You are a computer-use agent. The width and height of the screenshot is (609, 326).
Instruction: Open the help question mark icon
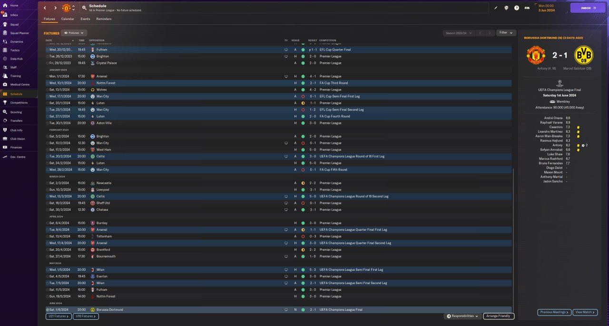point(517,8)
